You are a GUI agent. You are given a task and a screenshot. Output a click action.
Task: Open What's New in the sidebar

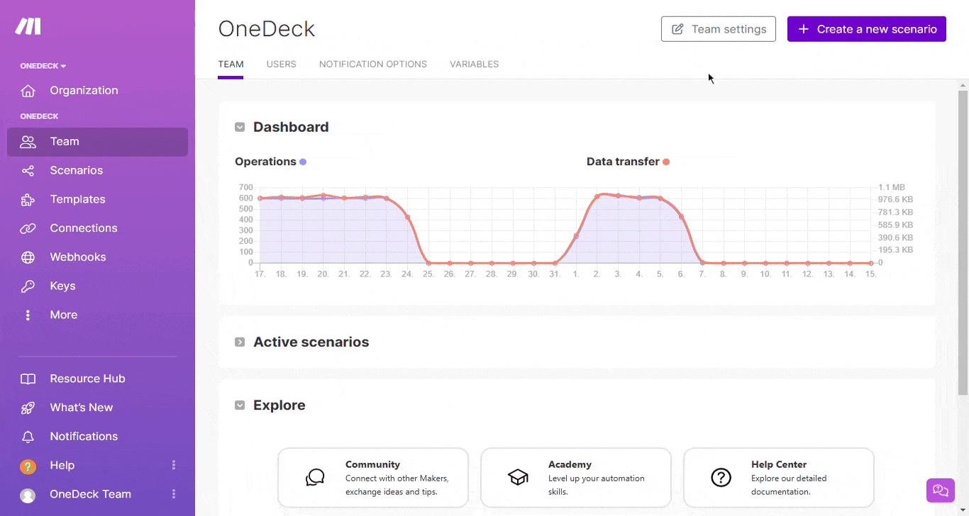[97, 408]
